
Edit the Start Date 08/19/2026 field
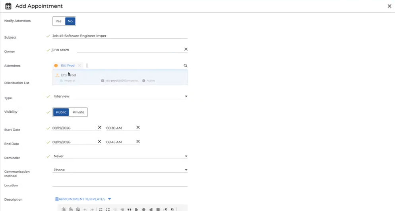[74, 128]
